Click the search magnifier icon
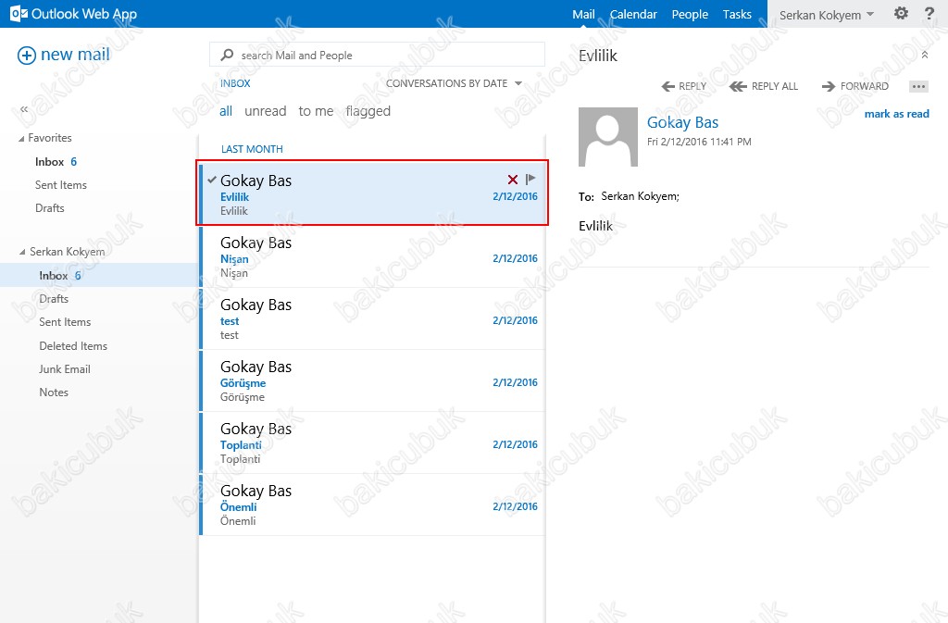The height and width of the screenshot is (623, 948). (x=228, y=55)
